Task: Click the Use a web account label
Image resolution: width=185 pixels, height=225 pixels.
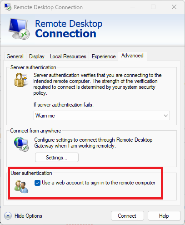Action: (99, 183)
